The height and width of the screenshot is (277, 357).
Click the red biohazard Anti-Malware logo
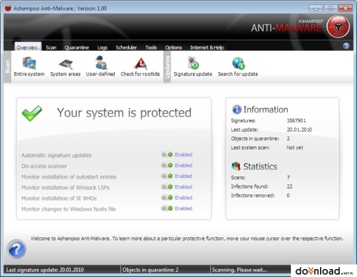338,27
